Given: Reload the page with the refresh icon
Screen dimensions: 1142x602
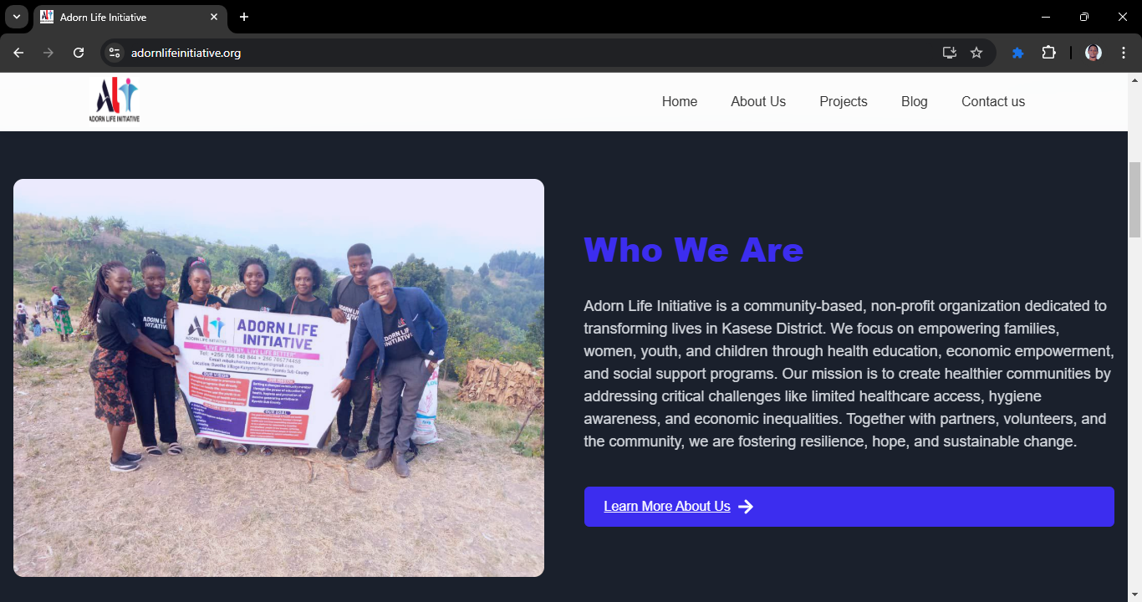Looking at the screenshot, I should [x=79, y=53].
